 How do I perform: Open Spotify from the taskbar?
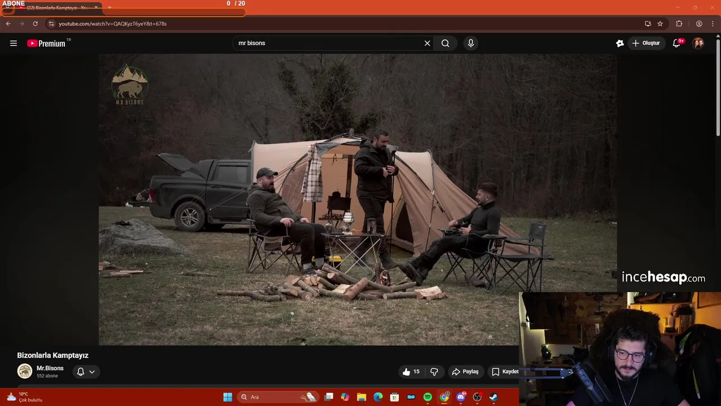click(428, 397)
